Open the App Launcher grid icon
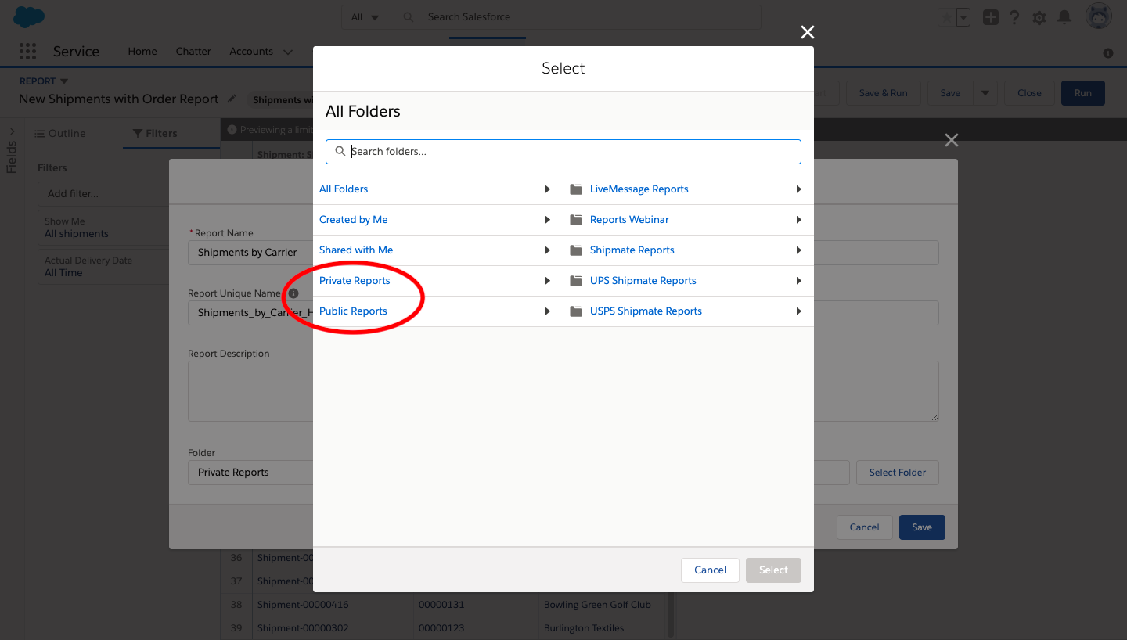 27,52
